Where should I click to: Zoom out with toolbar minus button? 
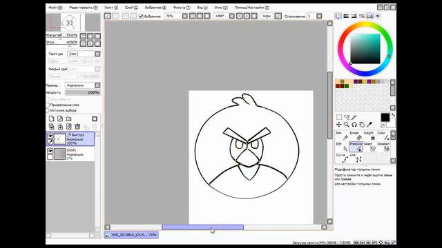192,17
